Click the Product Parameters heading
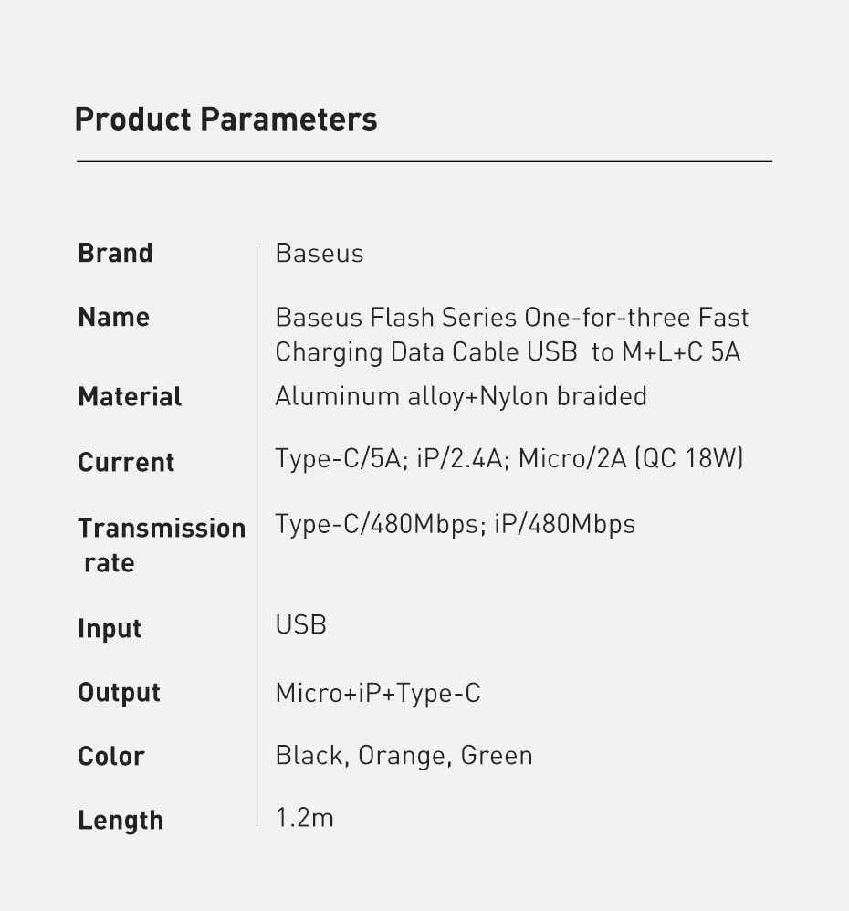849x911 pixels. point(225,120)
